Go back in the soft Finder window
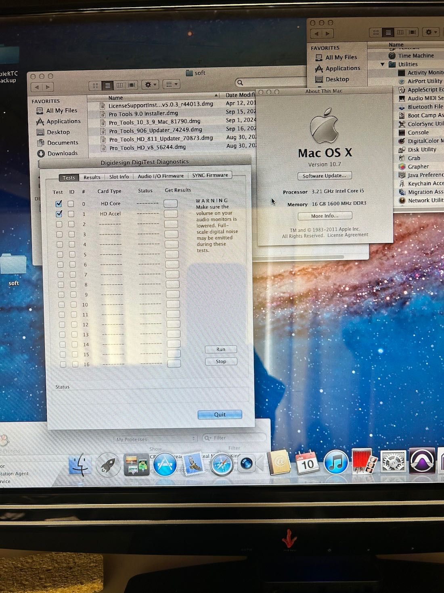 [37, 87]
